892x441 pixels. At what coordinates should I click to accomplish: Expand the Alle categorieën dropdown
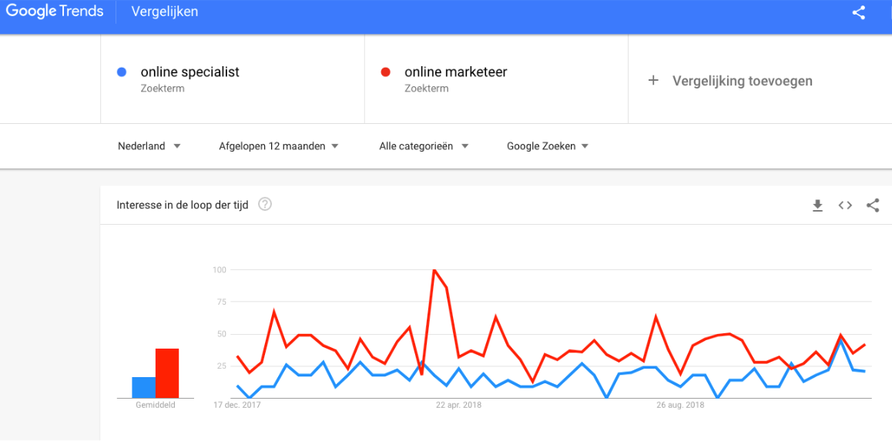tap(424, 146)
